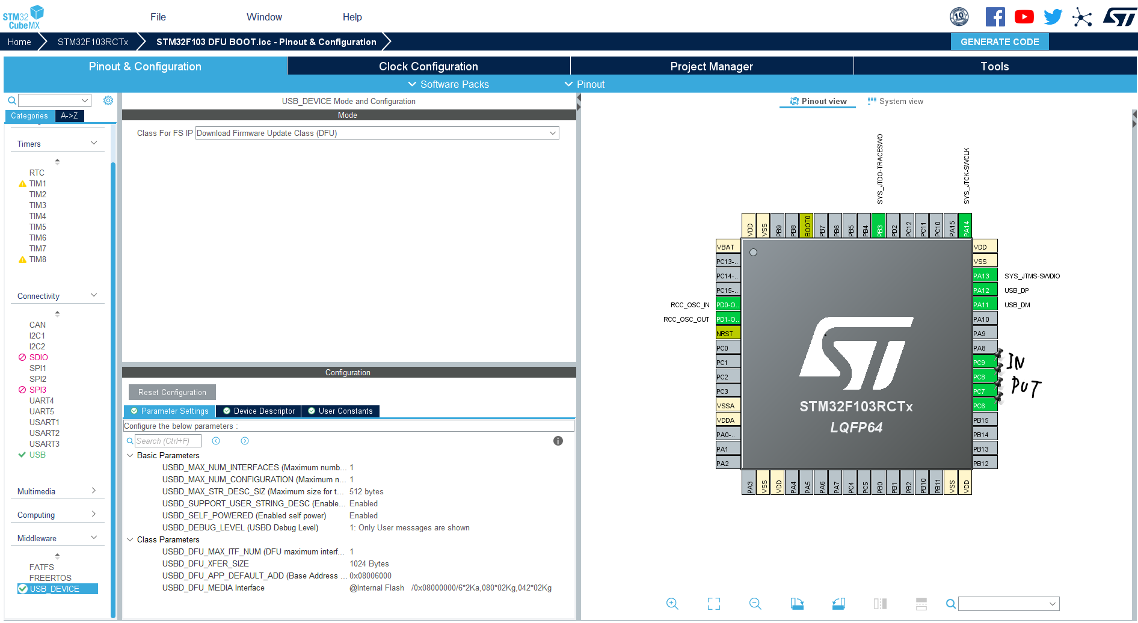1138x623 pixels.
Task: Click the BOOT0 pin on chip
Action: point(807,226)
